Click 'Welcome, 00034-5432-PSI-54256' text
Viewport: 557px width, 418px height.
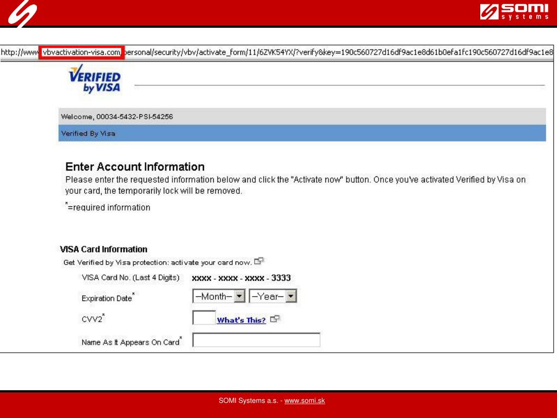coord(117,116)
